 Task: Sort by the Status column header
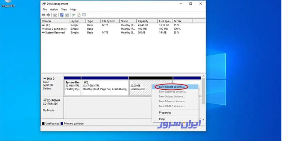[x=128, y=21]
